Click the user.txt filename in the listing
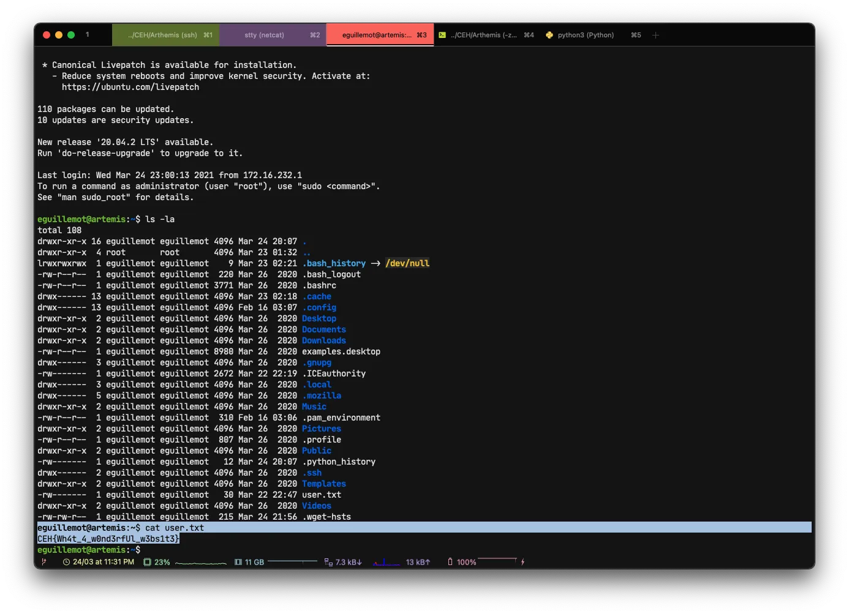The width and height of the screenshot is (849, 614). click(x=321, y=495)
